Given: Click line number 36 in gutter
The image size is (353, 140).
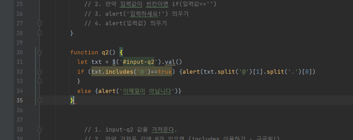Looking at the screenshot, I should pos(20,110).
